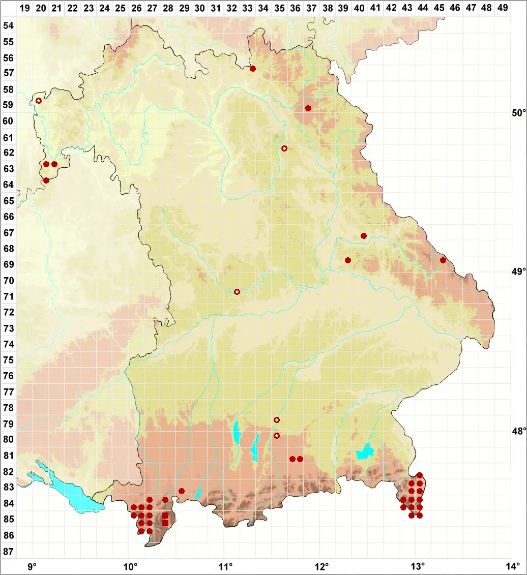Image resolution: width=527 pixels, height=575 pixels.
Task: Select row label 85 on left
Action: click(8, 519)
